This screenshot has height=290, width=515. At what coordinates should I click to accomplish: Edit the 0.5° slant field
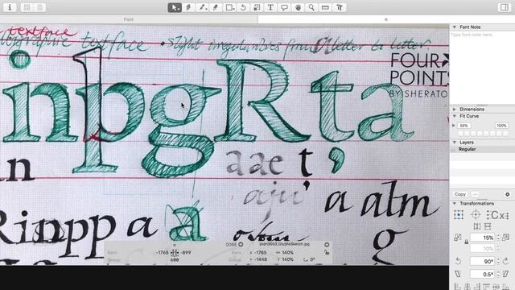pyautogui.click(x=483, y=274)
